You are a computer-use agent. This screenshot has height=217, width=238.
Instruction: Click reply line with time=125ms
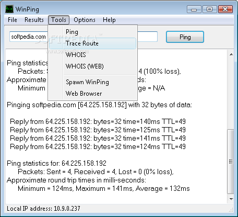98,130
